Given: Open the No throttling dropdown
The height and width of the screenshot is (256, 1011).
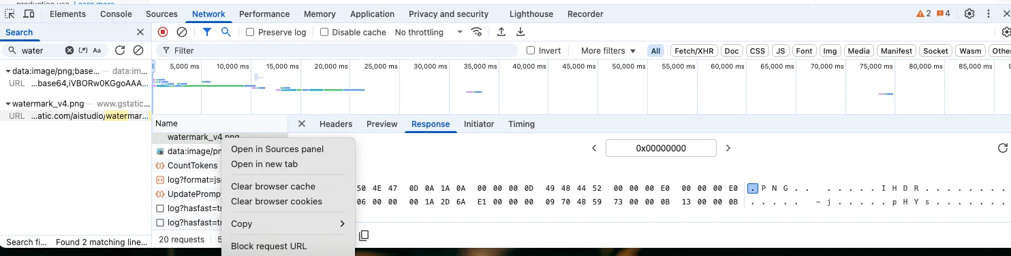Looking at the screenshot, I should [429, 32].
